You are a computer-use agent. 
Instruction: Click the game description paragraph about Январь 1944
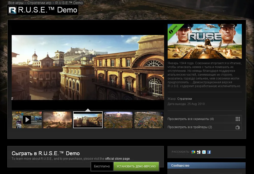(204, 75)
